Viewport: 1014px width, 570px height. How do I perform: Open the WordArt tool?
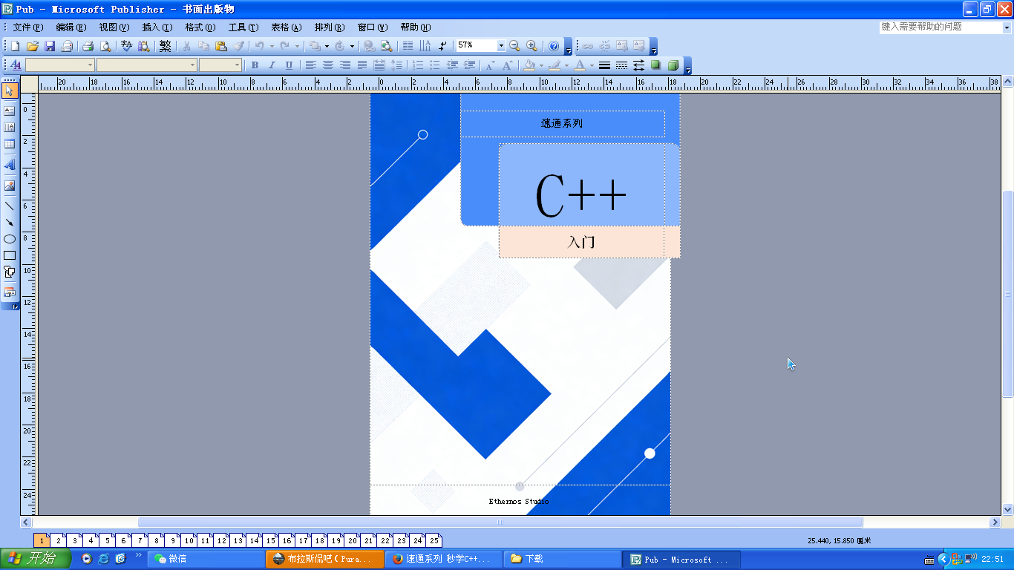click(x=10, y=165)
